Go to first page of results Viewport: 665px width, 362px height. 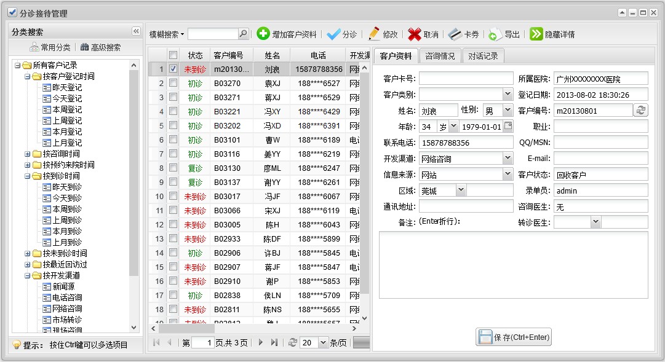coord(156,342)
